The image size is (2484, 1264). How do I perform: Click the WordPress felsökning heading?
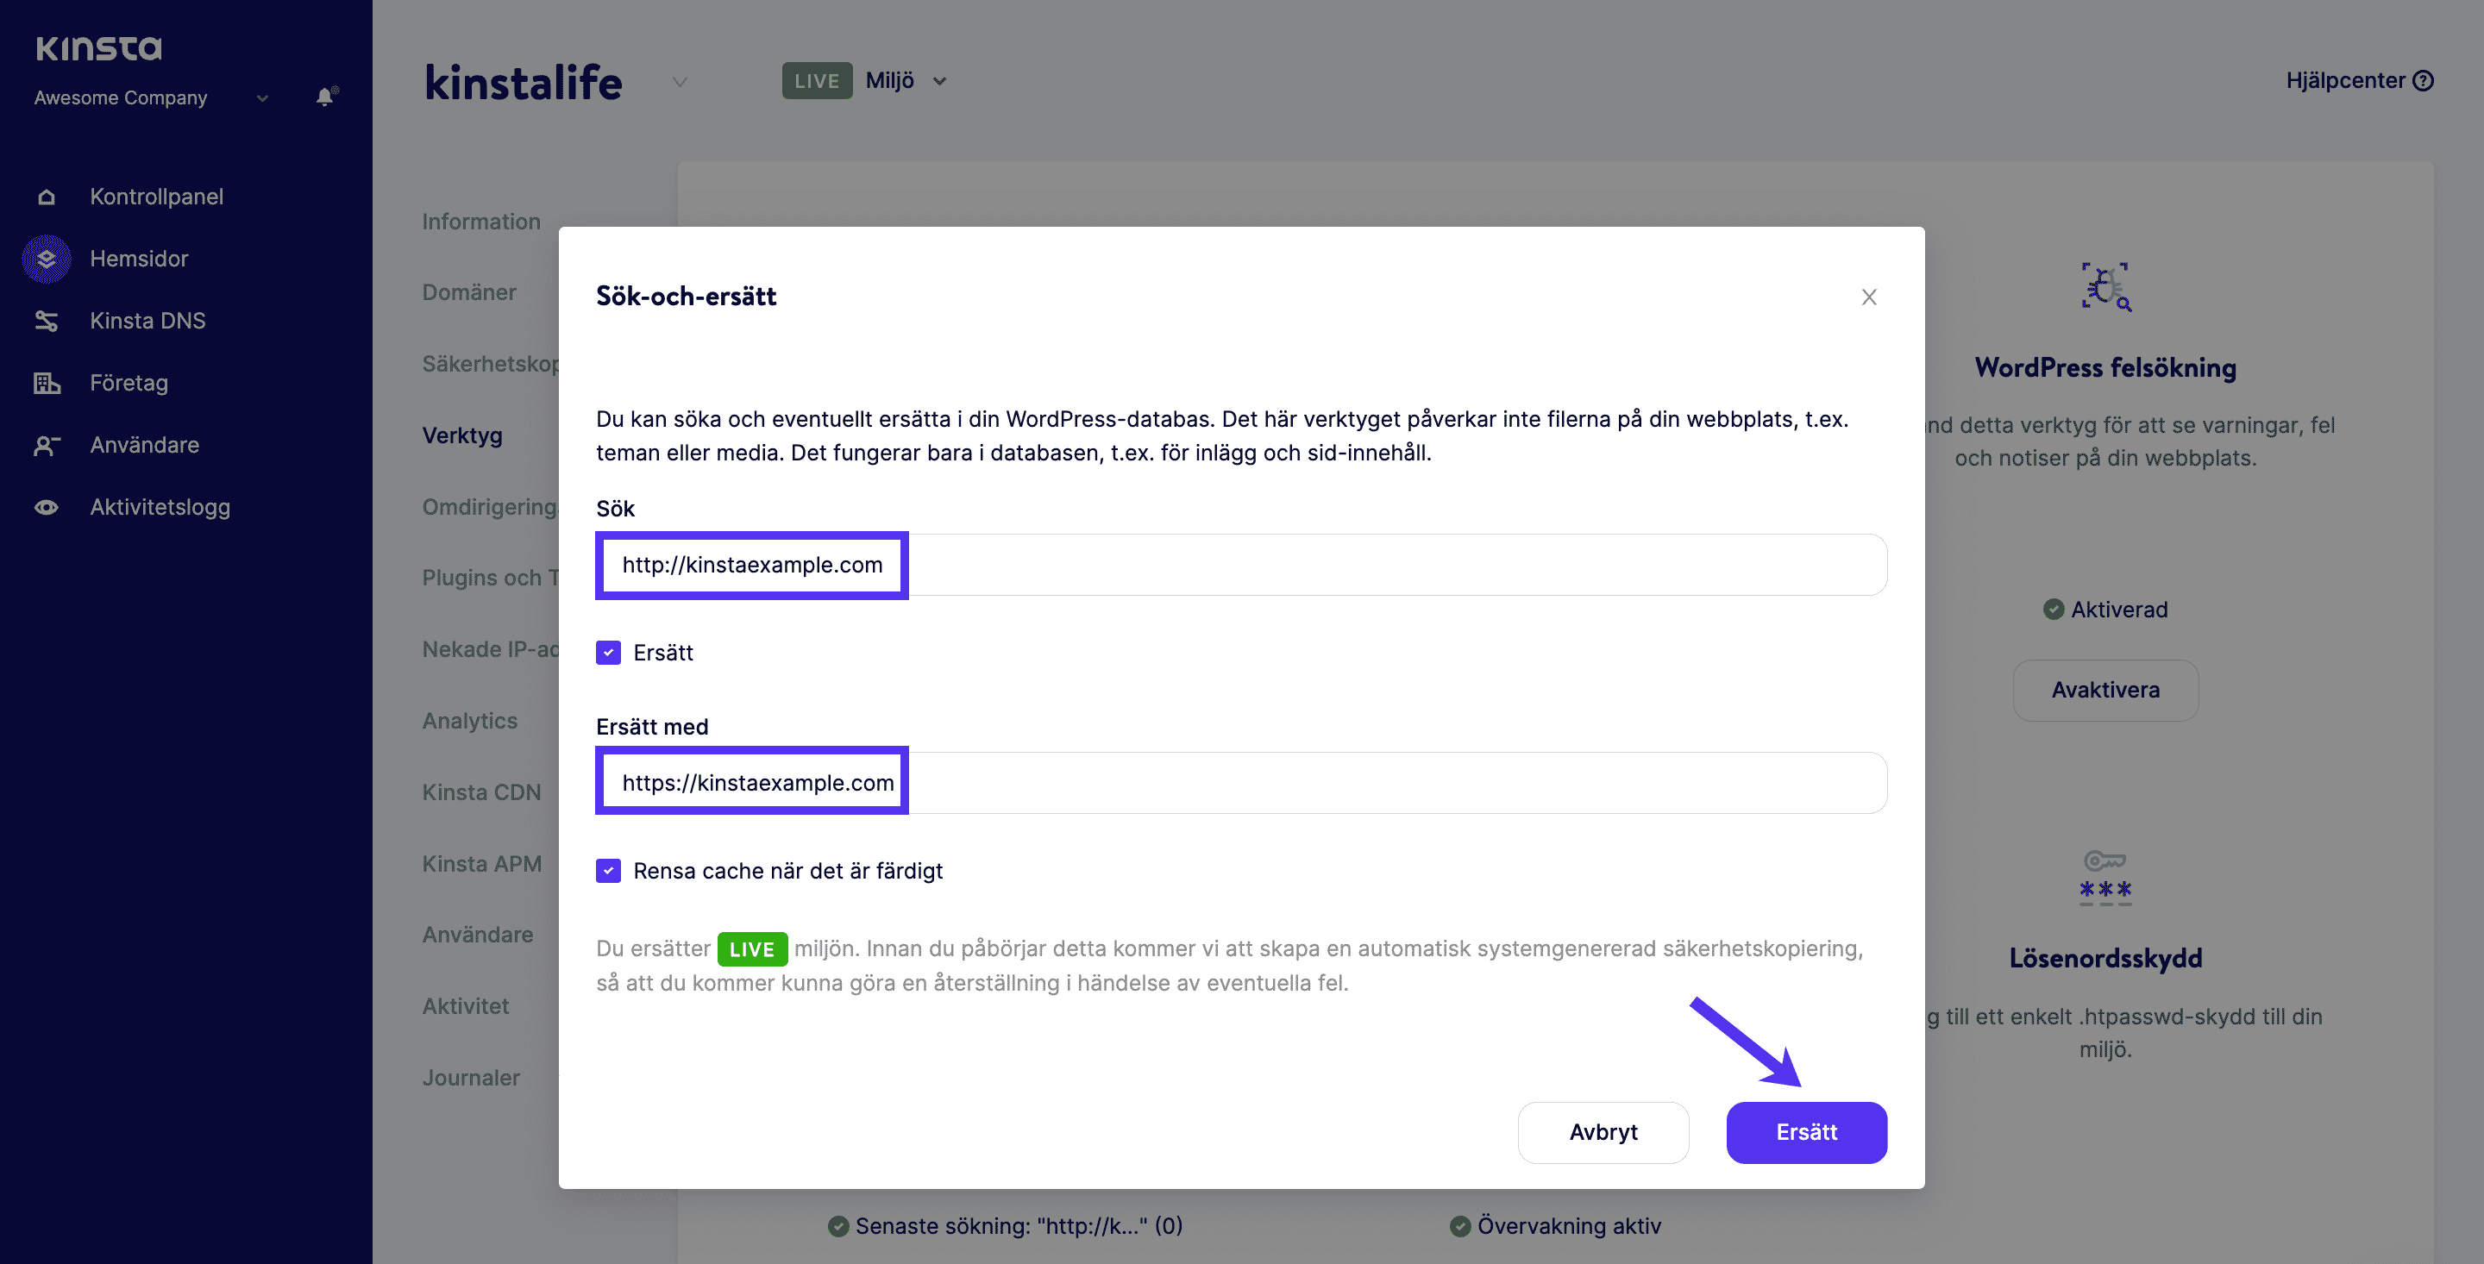pyautogui.click(x=2105, y=368)
